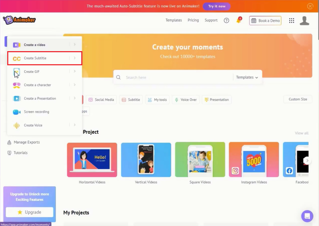Open Templates in top navigation
319x226 pixels.
coord(173,20)
